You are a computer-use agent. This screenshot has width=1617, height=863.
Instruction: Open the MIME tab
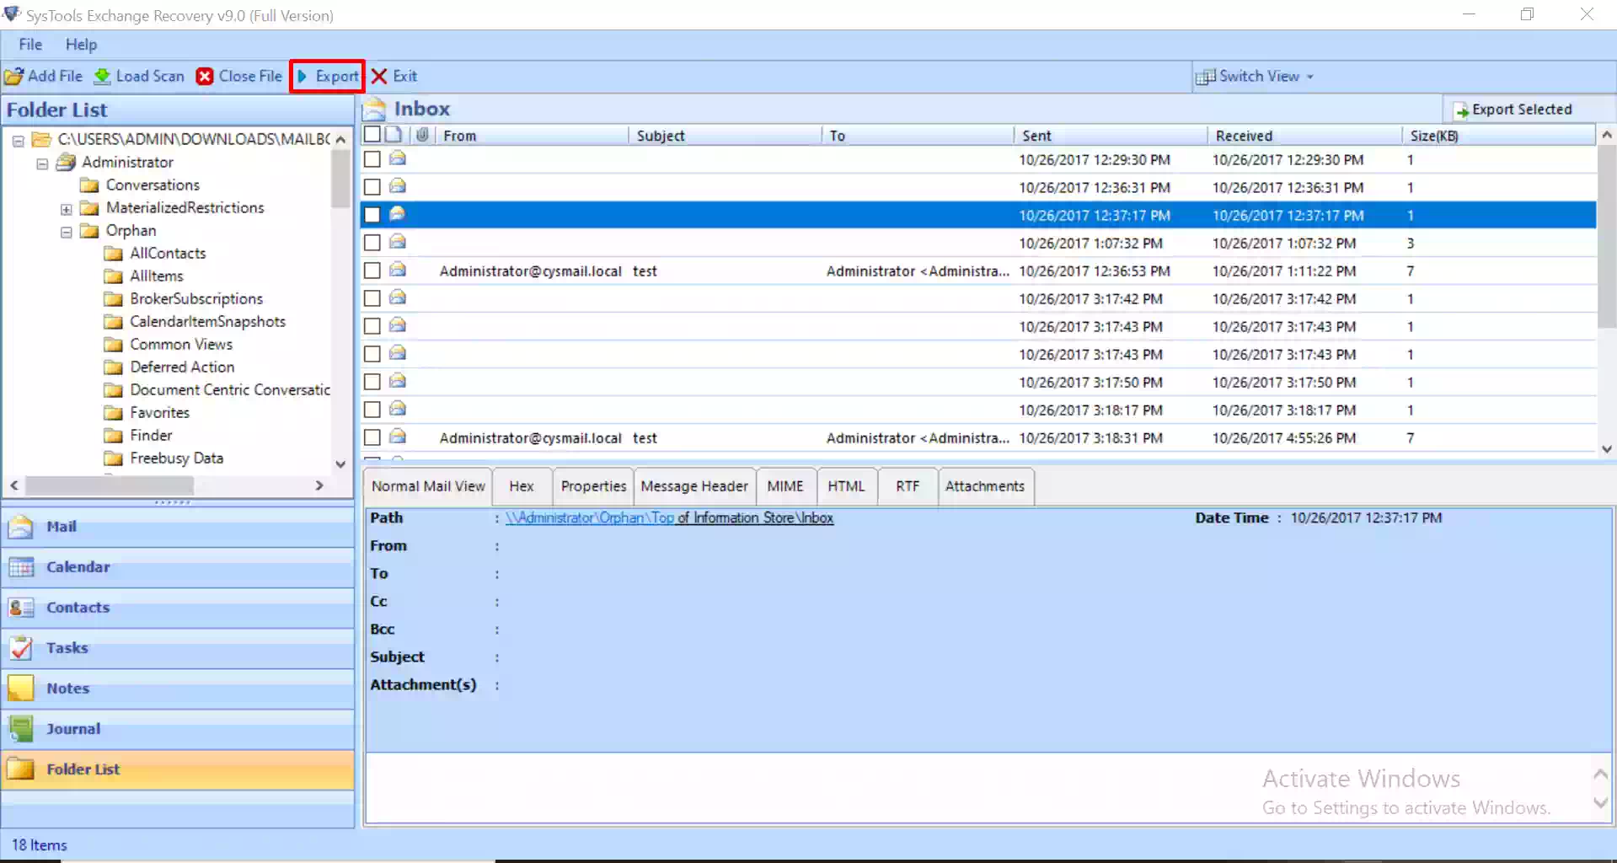coord(785,486)
